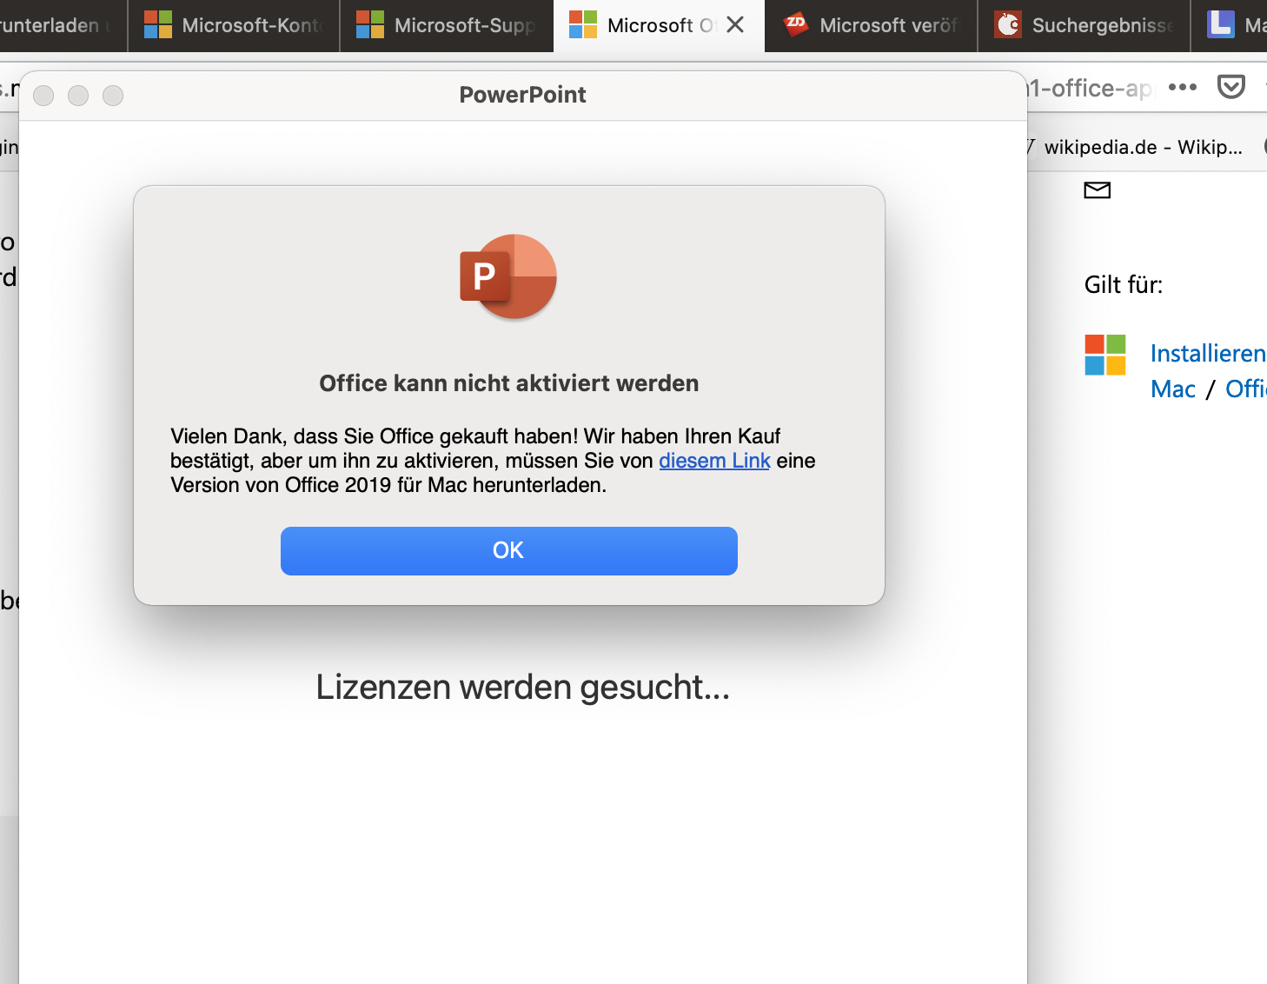Screen dimensions: 1267x984
Task: Click the browser URL text ending 'office-ap'
Action: tap(1091, 88)
